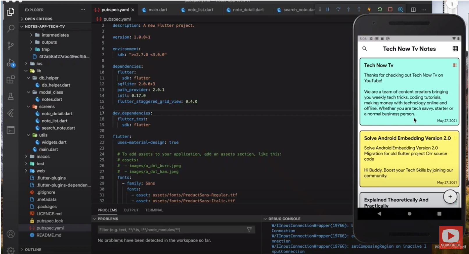The height and width of the screenshot is (254, 469).
Task: Click the split editor icon
Action: (x=413, y=10)
